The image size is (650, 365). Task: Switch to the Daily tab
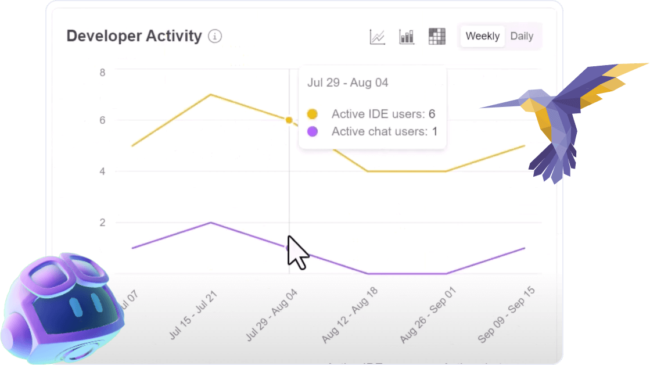[x=522, y=36]
